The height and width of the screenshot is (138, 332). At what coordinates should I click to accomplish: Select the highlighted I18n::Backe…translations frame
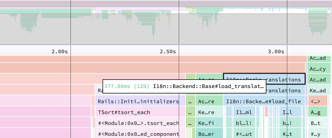coord(264,79)
